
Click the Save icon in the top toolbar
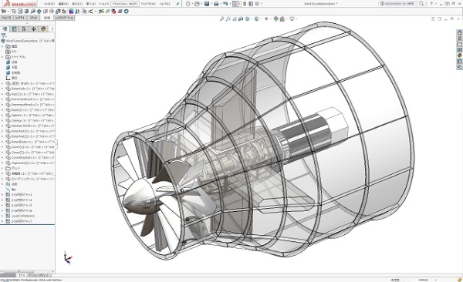(x=207, y=4)
